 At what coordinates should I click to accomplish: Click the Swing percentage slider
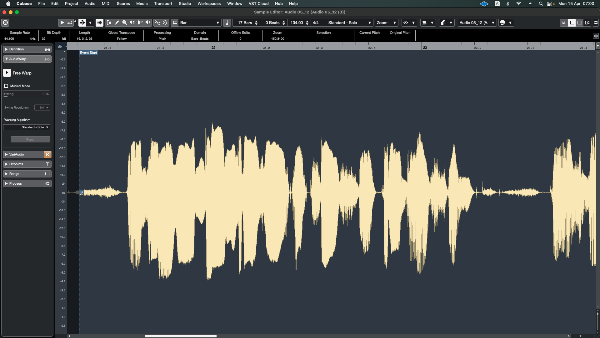pyautogui.click(x=27, y=94)
